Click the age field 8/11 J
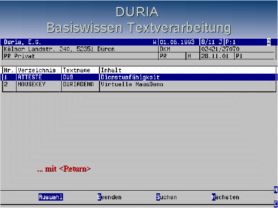The image size is (278, 208). 212,42
